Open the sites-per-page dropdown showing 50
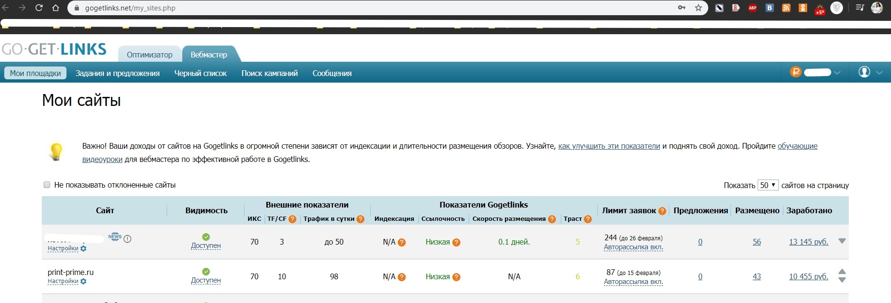Viewport: 891px width, 303px height. tap(768, 185)
